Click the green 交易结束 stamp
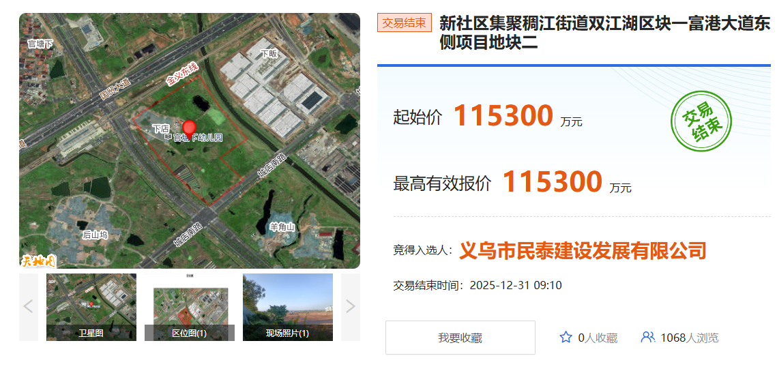 coord(701,122)
